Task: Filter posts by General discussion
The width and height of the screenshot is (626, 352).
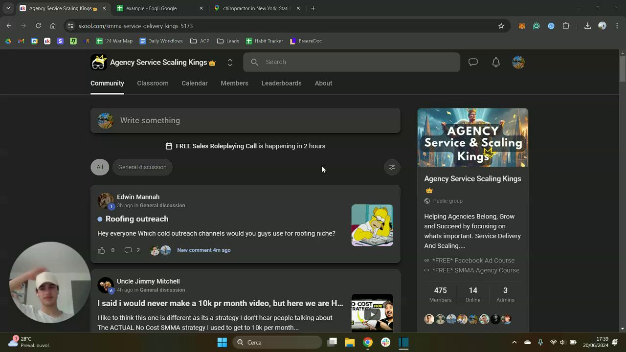Action: coord(142,167)
